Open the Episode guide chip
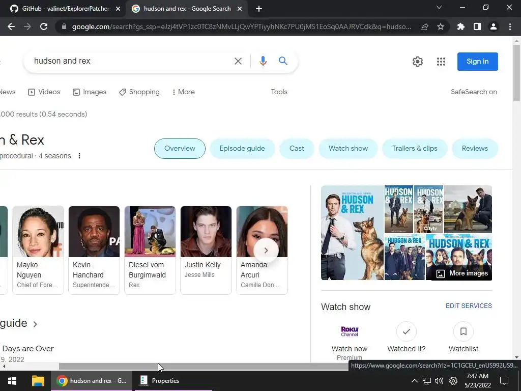Screen dimensions: 521x391 pyautogui.click(x=242, y=149)
